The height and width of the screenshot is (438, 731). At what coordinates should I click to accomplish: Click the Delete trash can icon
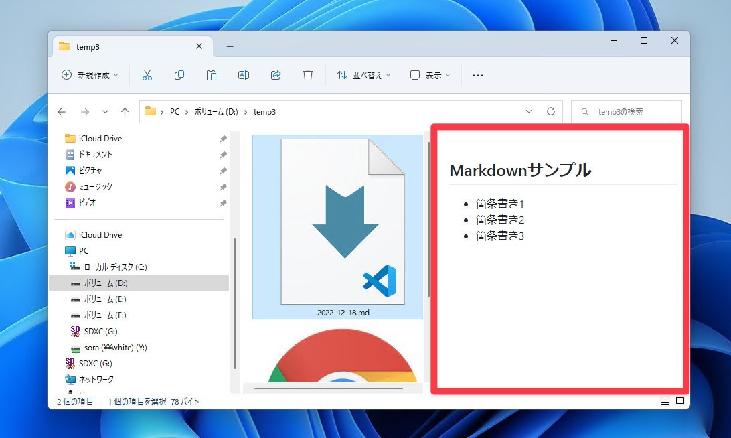pos(308,75)
